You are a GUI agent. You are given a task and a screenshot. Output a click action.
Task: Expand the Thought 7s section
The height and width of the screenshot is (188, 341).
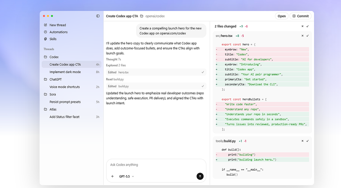point(113,59)
